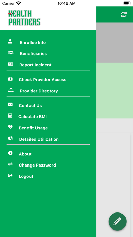Click the envelope icon beside Contact Us
Screen dimensions: 133x237
tap(10, 104)
